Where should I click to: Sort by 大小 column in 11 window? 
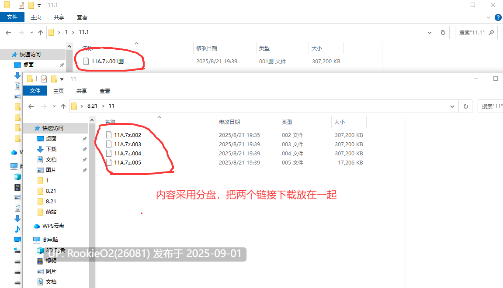click(340, 122)
